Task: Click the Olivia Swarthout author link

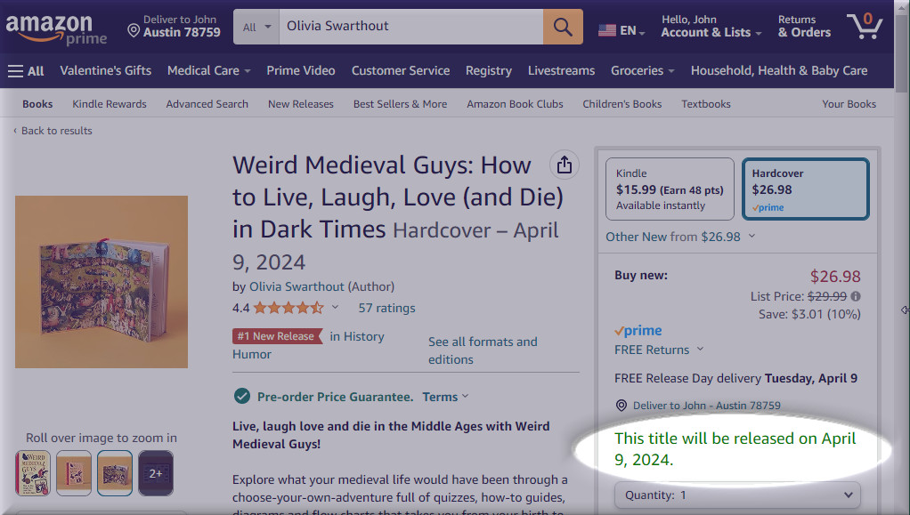Action: [297, 286]
